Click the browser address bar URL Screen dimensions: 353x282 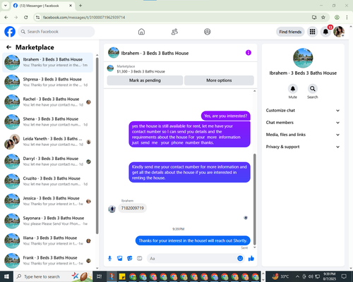pos(84,17)
